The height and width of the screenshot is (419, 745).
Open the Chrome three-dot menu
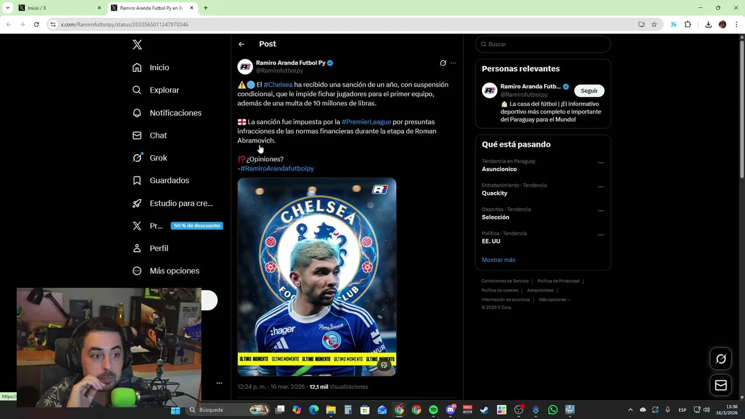(x=737, y=24)
